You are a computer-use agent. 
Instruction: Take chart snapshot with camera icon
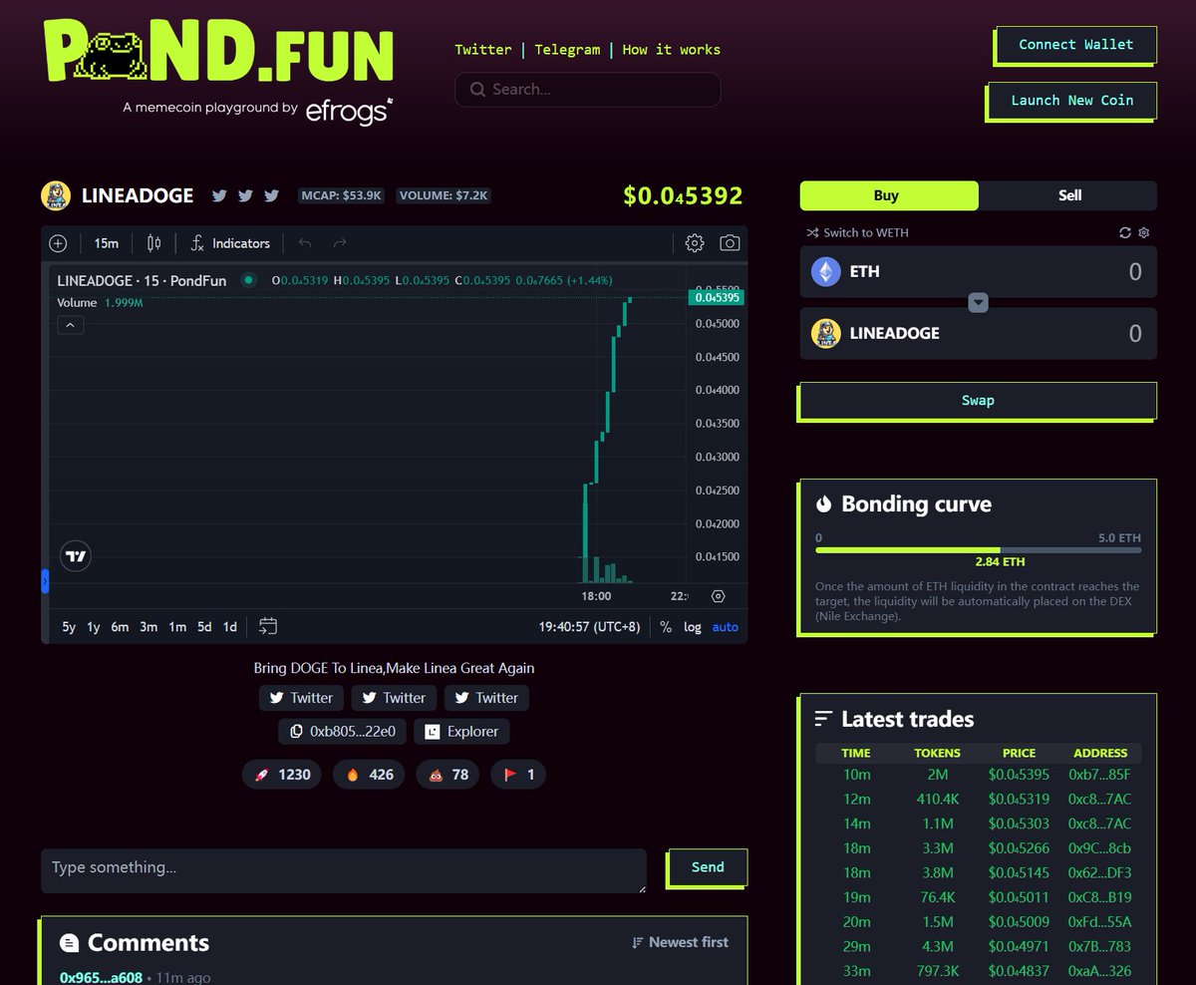730,243
